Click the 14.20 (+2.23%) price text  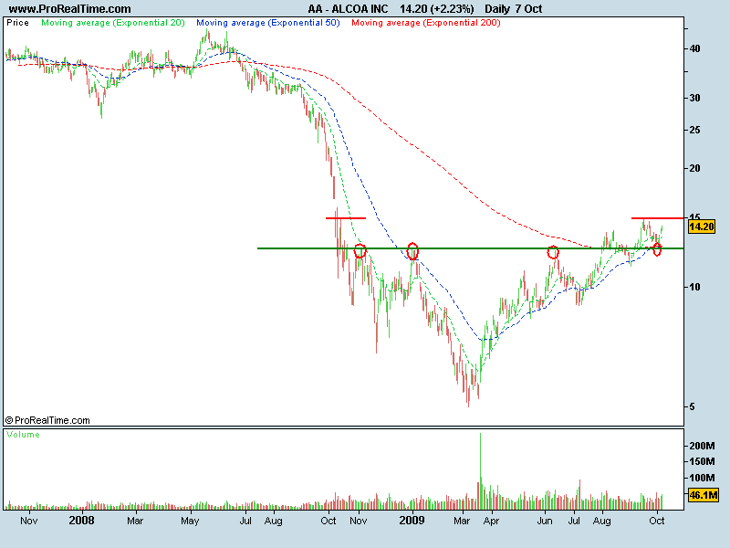click(437, 9)
